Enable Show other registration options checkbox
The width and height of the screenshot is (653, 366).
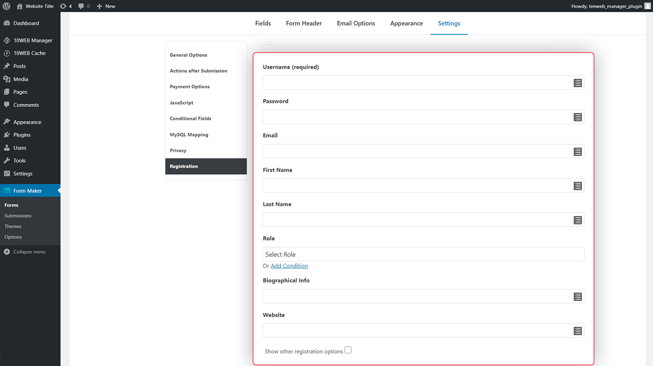coord(348,350)
